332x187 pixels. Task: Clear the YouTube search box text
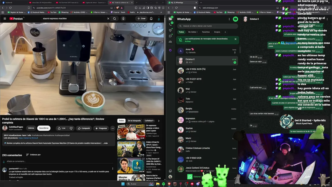pyautogui.click(x=108, y=19)
